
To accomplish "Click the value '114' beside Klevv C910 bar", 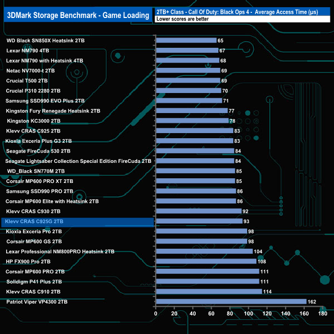I will point(267,292).
